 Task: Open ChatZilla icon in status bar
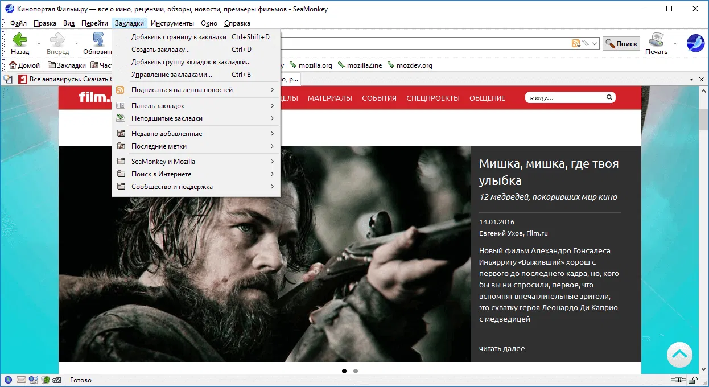pos(56,380)
